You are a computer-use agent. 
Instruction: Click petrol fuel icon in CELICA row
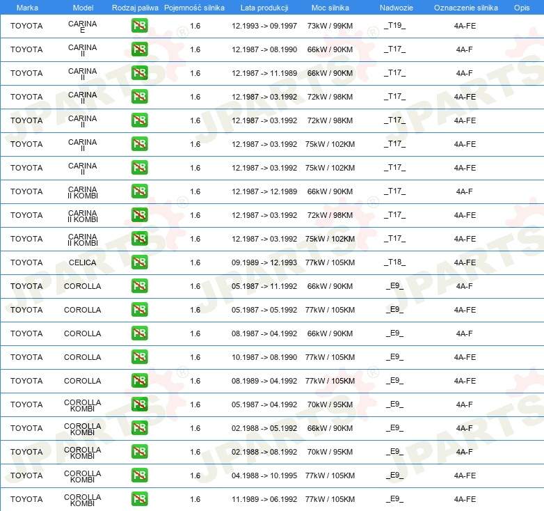pos(139,262)
